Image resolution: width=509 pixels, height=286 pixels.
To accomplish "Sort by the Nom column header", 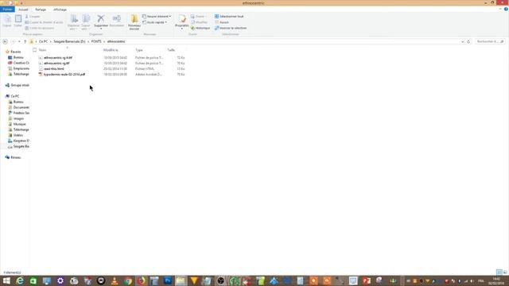I will [42, 50].
